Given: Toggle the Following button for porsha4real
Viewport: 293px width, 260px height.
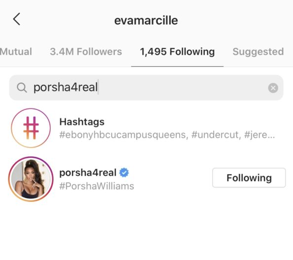Looking at the screenshot, I should click(249, 178).
